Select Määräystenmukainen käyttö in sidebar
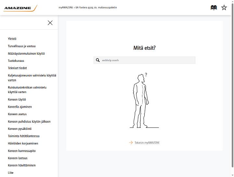The image size is (234, 177). pyautogui.click(x=26, y=53)
